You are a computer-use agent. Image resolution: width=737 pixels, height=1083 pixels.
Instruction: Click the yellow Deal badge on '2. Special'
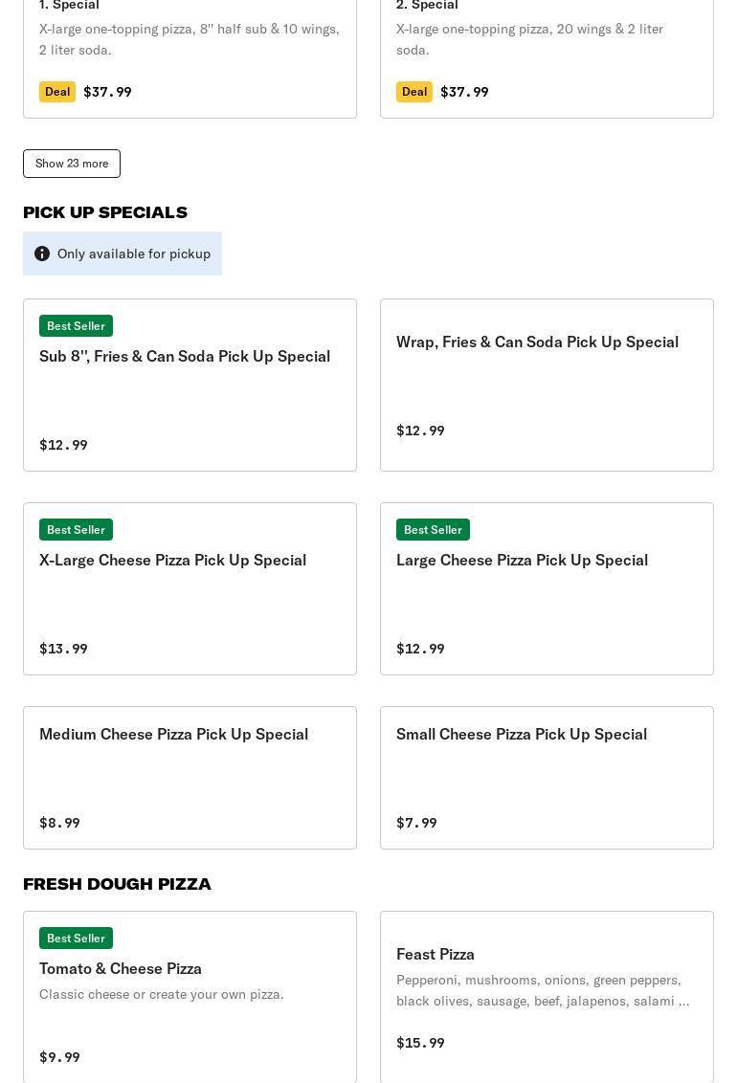tap(414, 92)
